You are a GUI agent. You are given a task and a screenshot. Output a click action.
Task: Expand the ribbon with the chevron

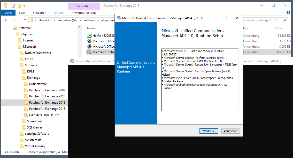(x=283, y=12)
